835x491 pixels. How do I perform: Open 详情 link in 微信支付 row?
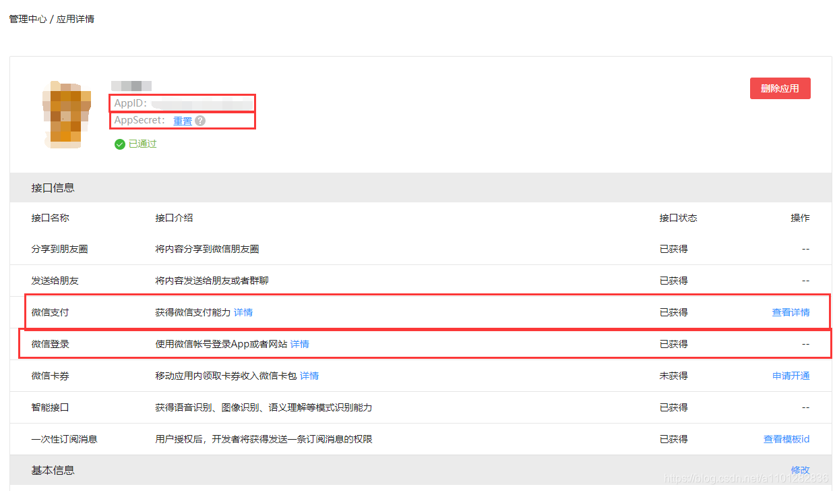pos(243,312)
